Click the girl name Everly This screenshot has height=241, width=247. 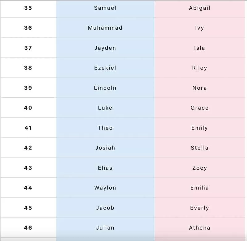[199, 208]
